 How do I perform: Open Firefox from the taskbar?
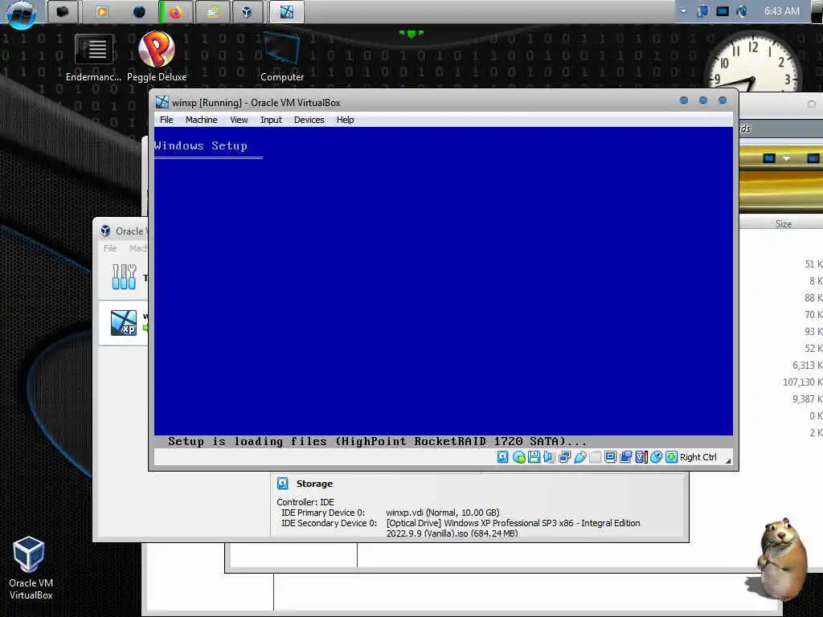coord(175,11)
